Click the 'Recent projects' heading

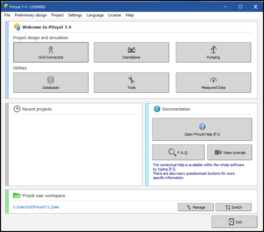[x=37, y=109]
